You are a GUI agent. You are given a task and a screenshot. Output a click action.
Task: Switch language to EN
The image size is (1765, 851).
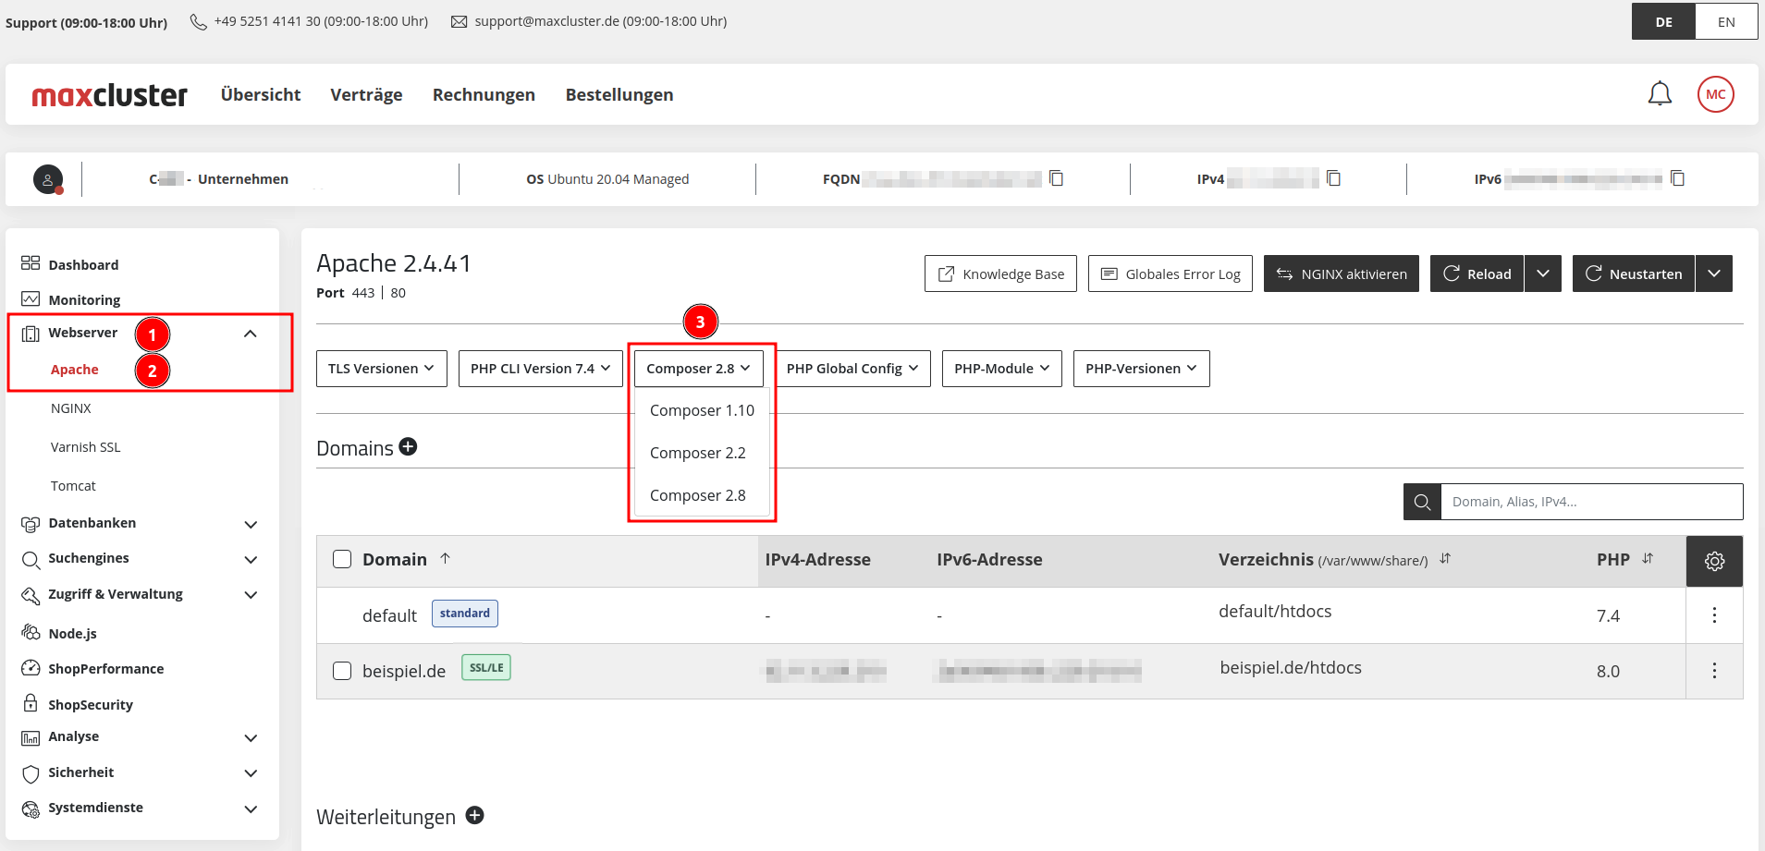tap(1726, 22)
